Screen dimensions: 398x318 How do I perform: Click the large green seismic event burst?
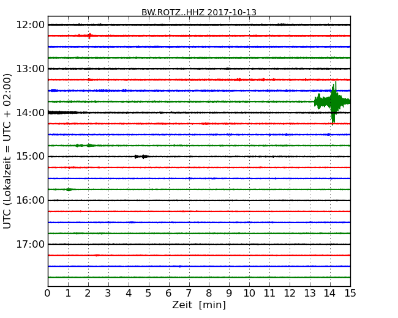click(x=332, y=103)
